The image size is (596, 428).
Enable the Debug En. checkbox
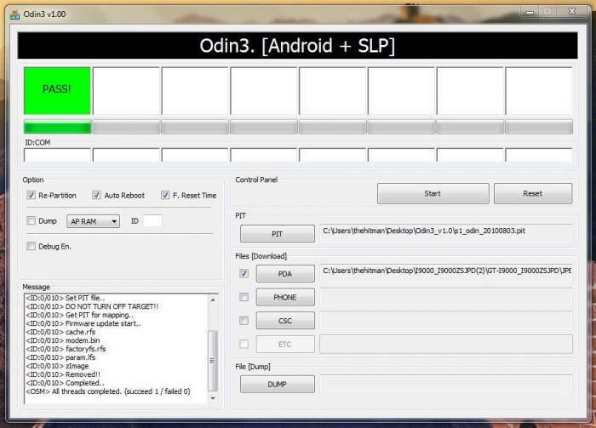tap(31, 246)
